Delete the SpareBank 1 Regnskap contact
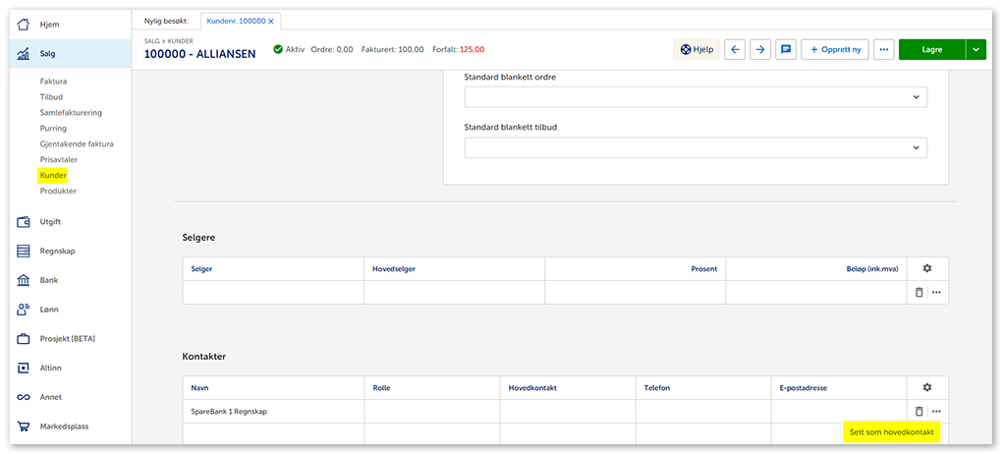The width and height of the screenshot is (1002, 454). click(x=918, y=412)
